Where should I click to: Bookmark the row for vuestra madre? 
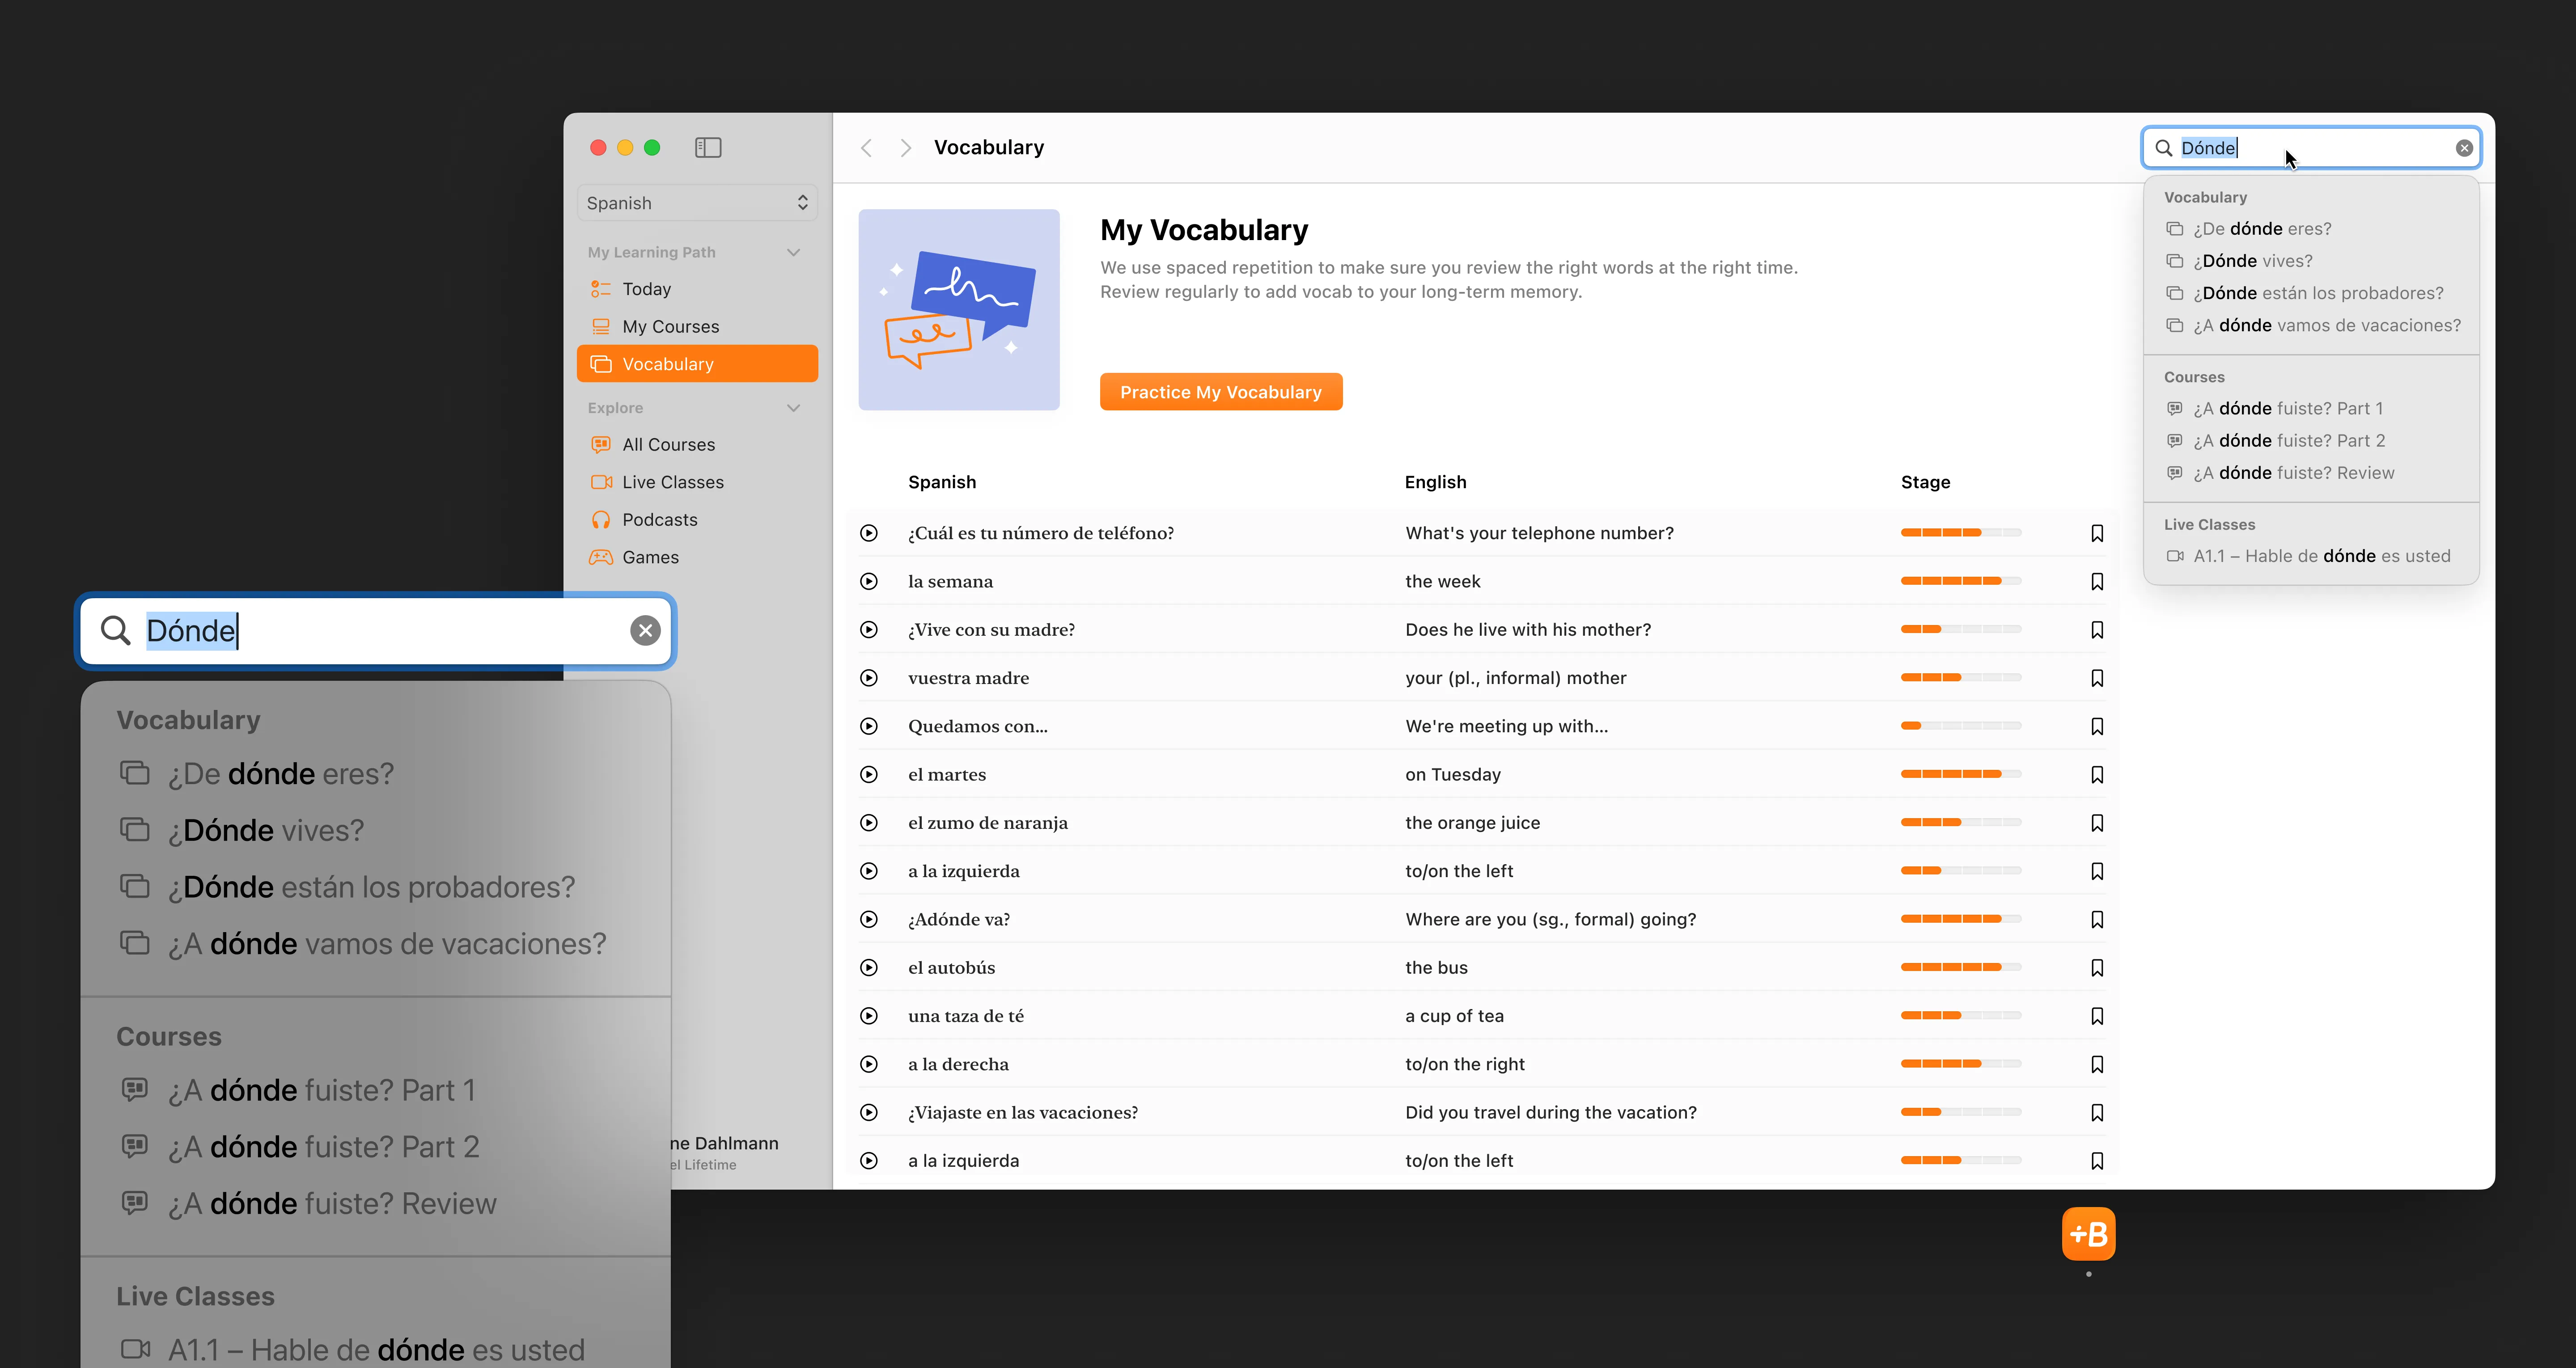2097,678
